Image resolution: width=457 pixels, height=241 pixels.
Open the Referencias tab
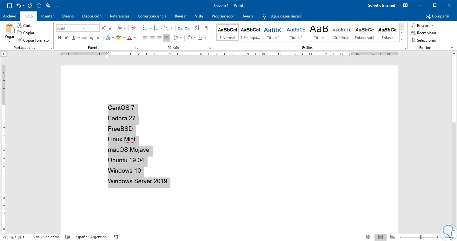(120, 16)
